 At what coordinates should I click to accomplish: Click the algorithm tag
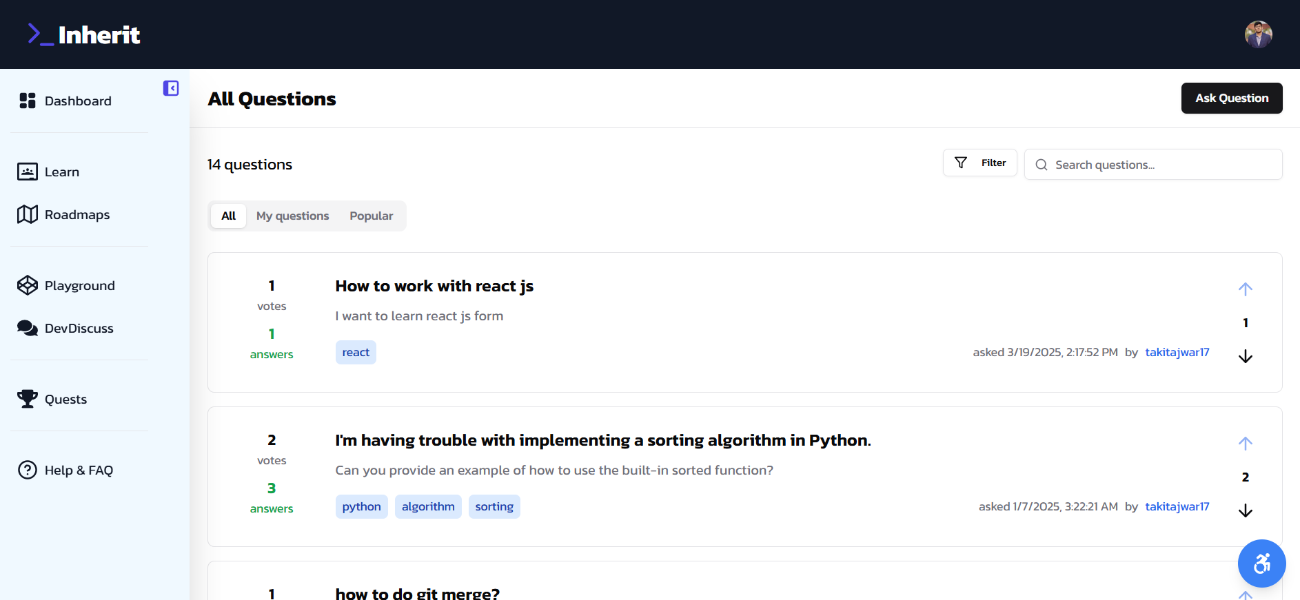(428, 506)
